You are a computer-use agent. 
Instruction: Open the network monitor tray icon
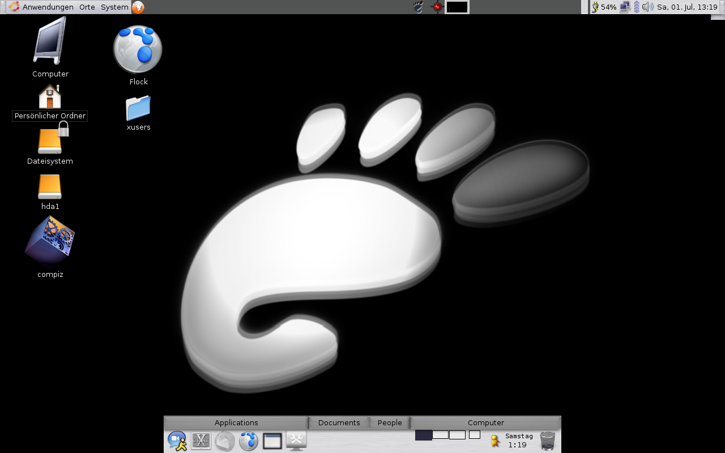pyautogui.click(x=625, y=7)
